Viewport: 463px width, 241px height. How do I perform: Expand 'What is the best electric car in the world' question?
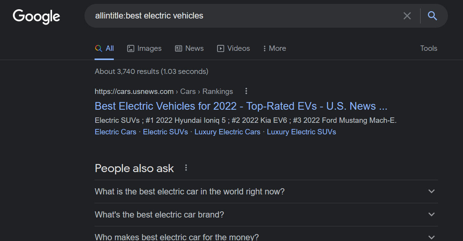click(266, 191)
